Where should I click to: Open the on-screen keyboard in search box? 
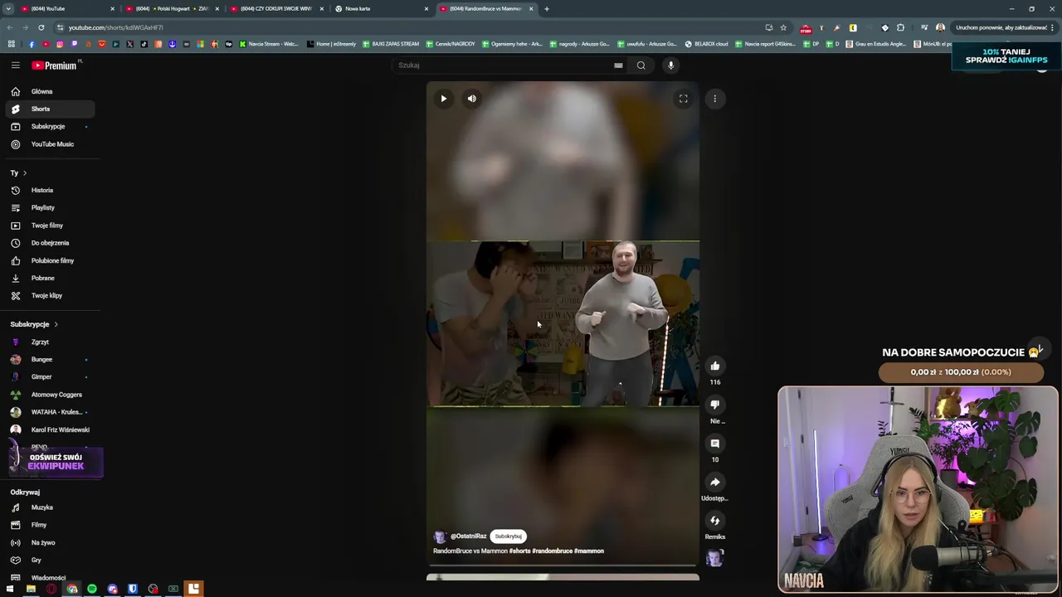pyautogui.click(x=618, y=66)
